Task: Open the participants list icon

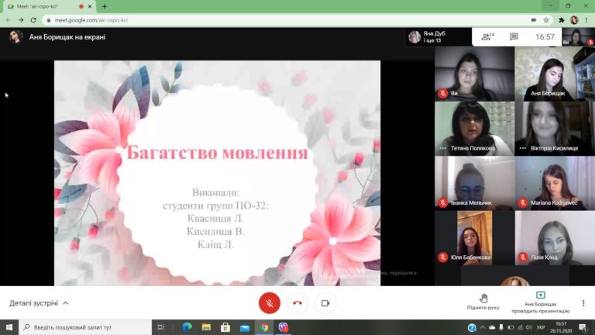Action: (487, 37)
